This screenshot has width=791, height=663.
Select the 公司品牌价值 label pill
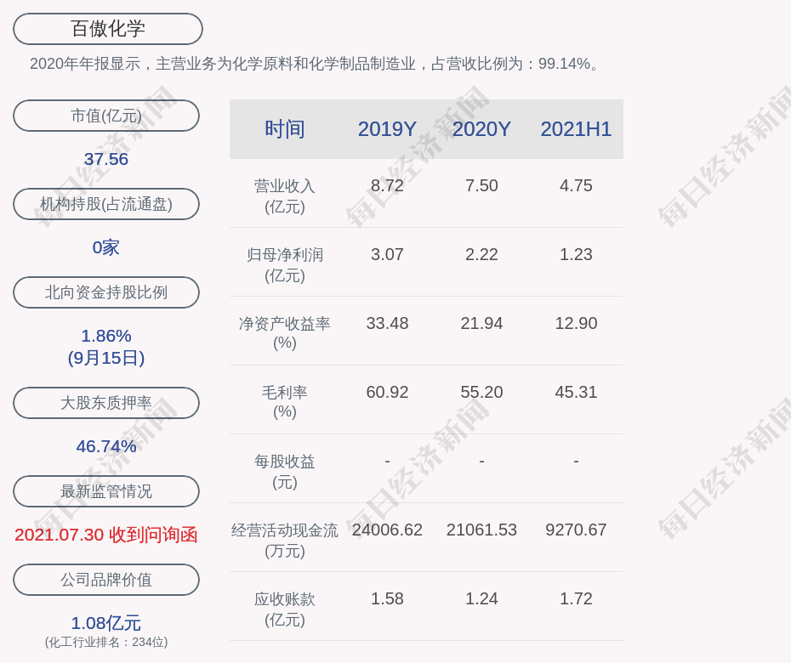(x=106, y=580)
